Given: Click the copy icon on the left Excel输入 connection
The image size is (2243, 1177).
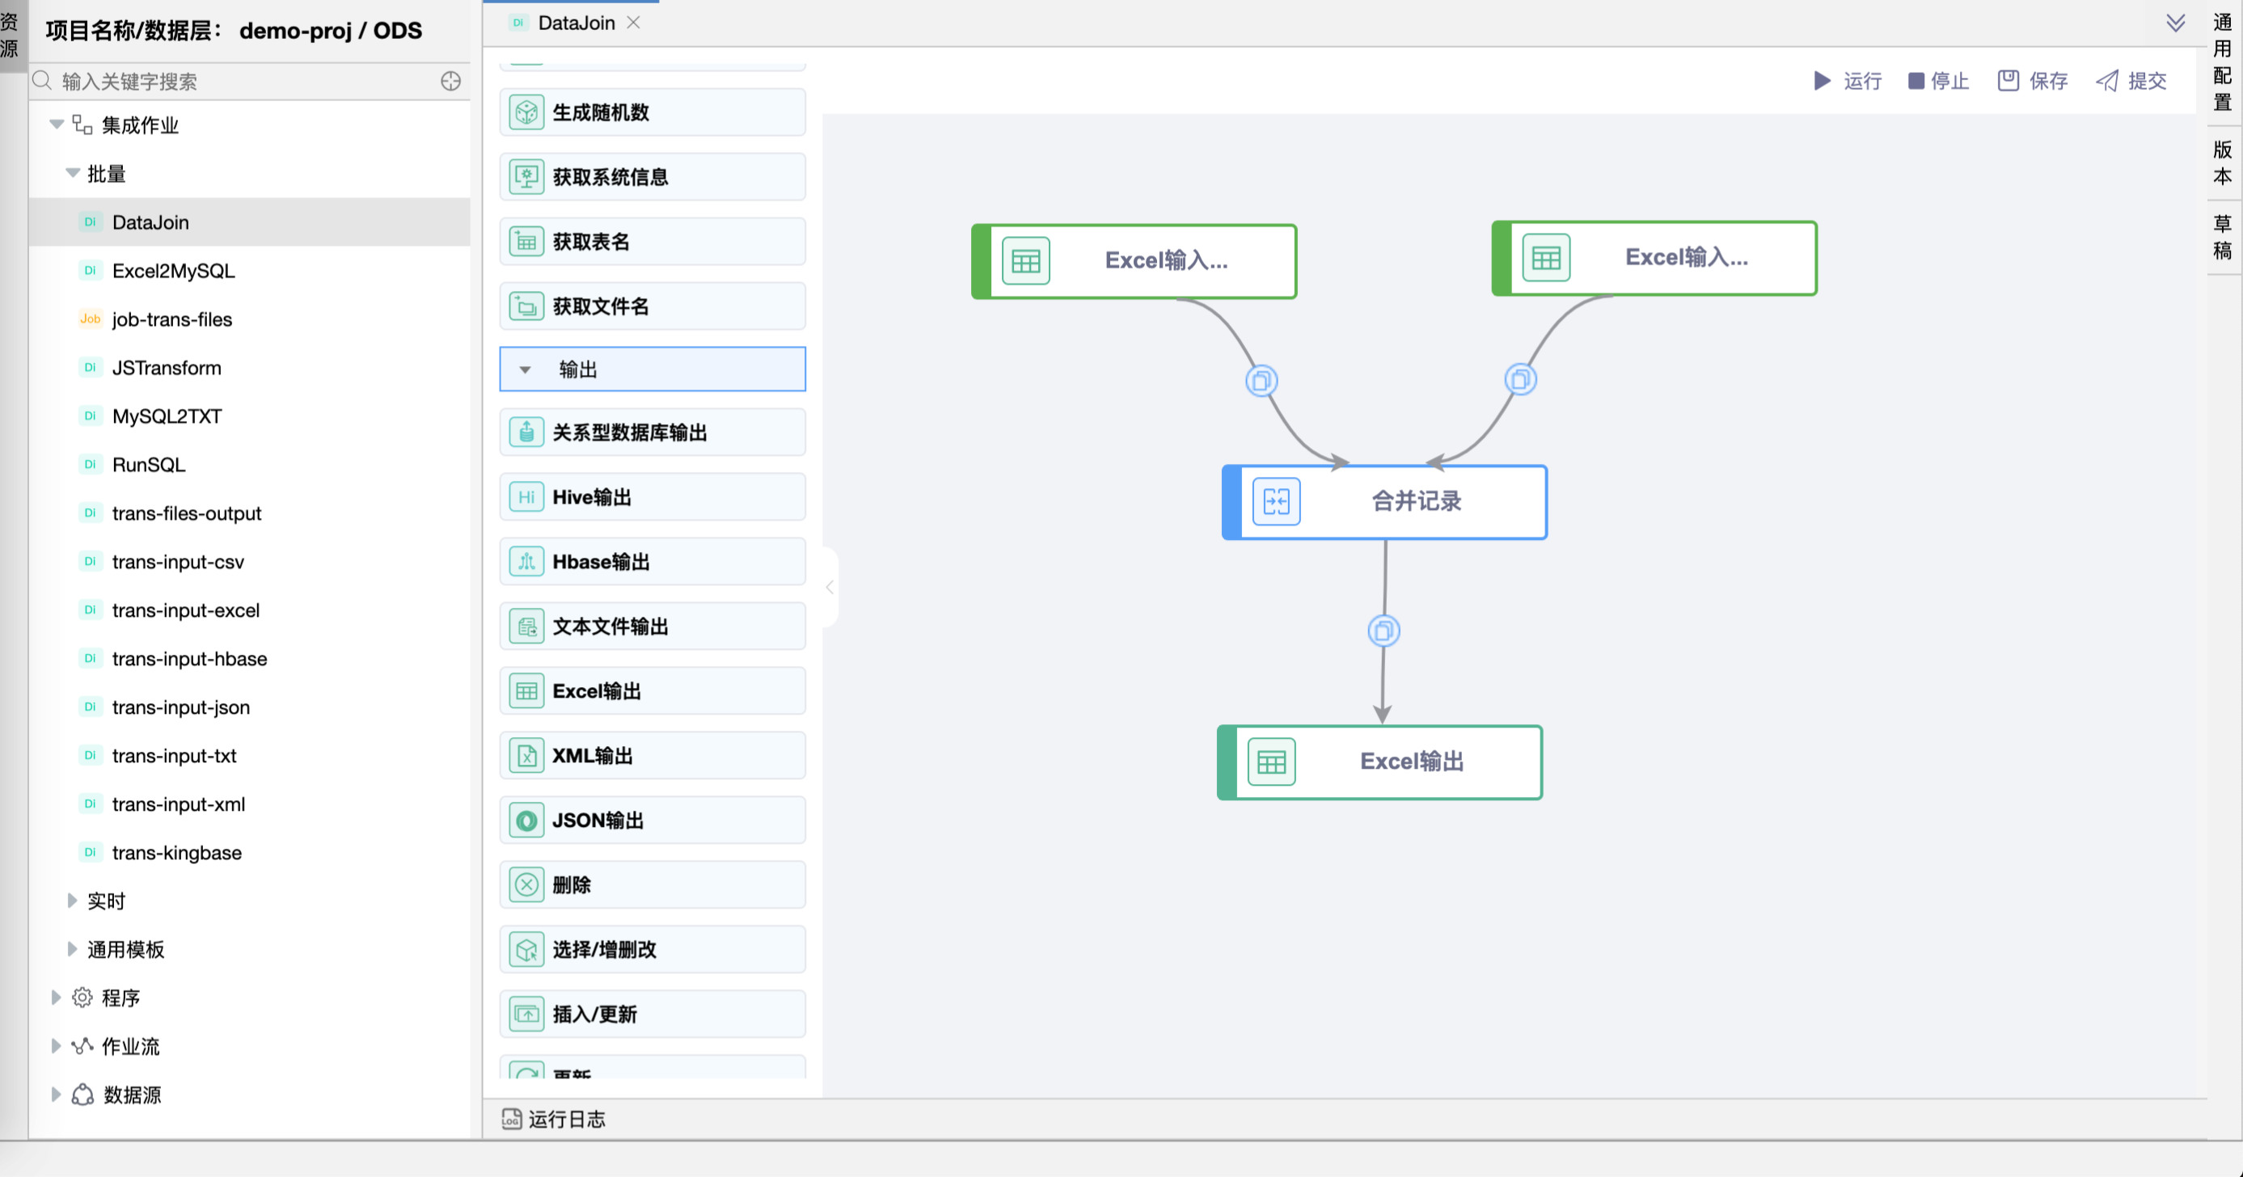Looking at the screenshot, I should point(1261,381).
